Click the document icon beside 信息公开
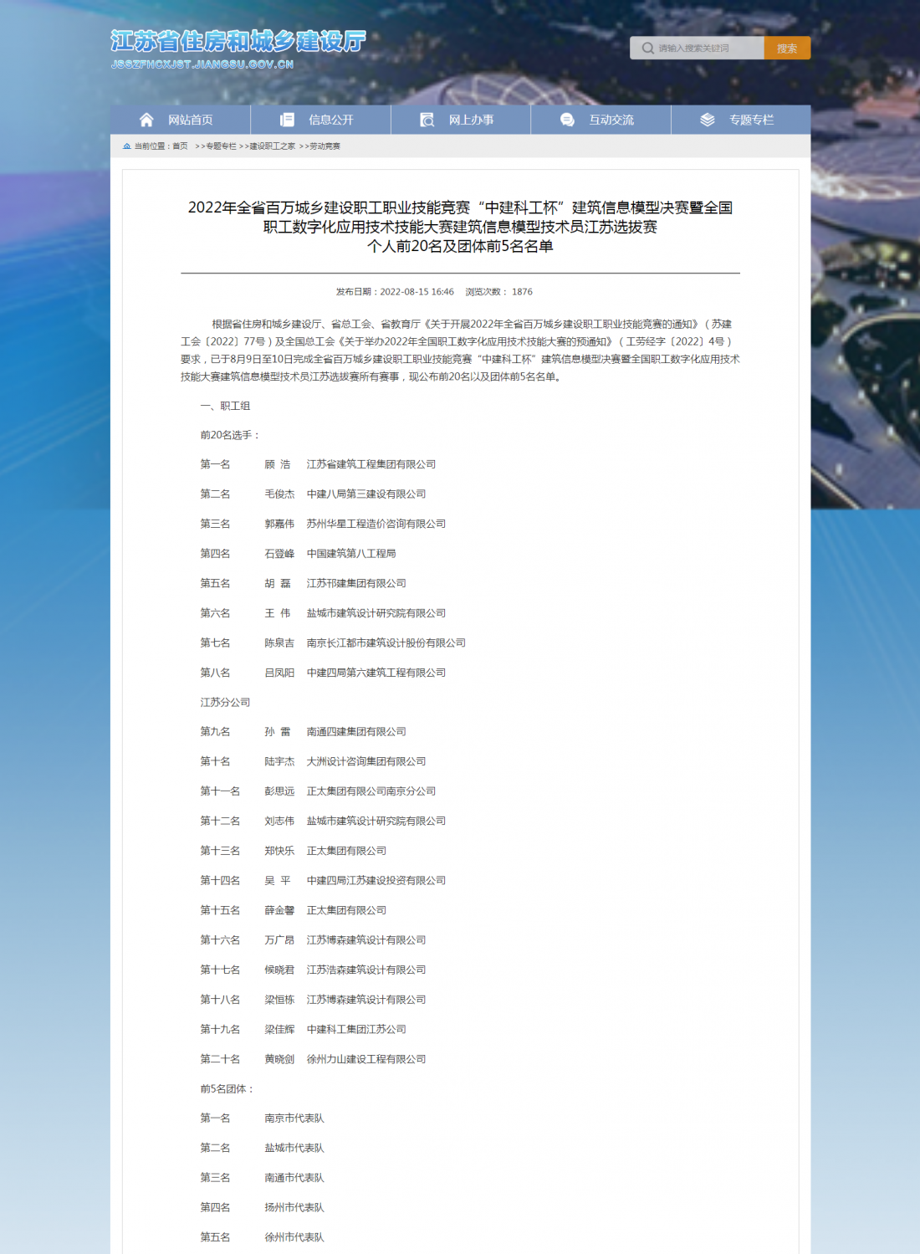 point(287,120)
